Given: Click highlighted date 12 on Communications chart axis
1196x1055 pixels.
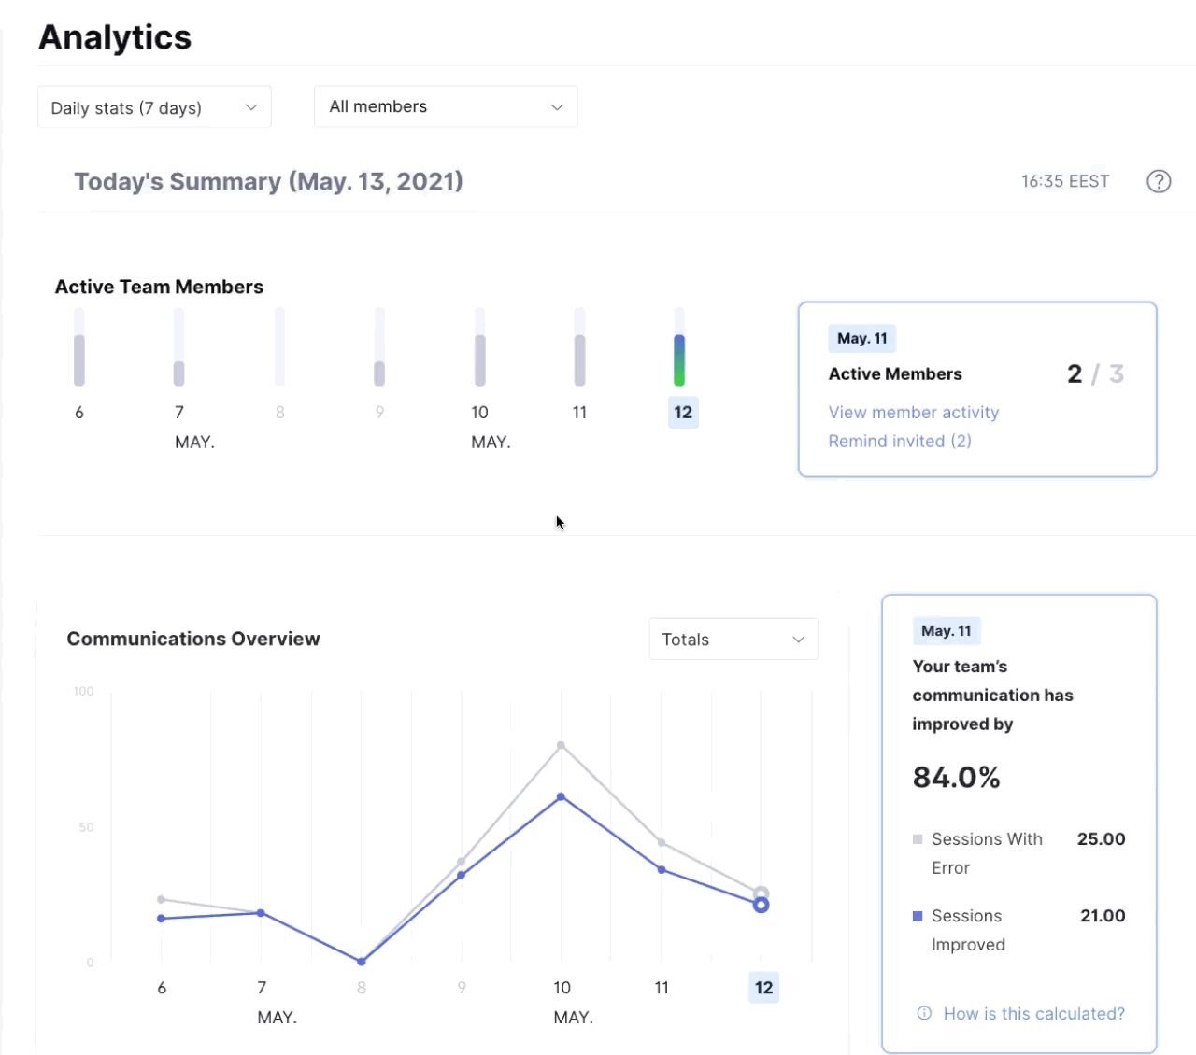Looking at the screenshot, I should 763,987.
